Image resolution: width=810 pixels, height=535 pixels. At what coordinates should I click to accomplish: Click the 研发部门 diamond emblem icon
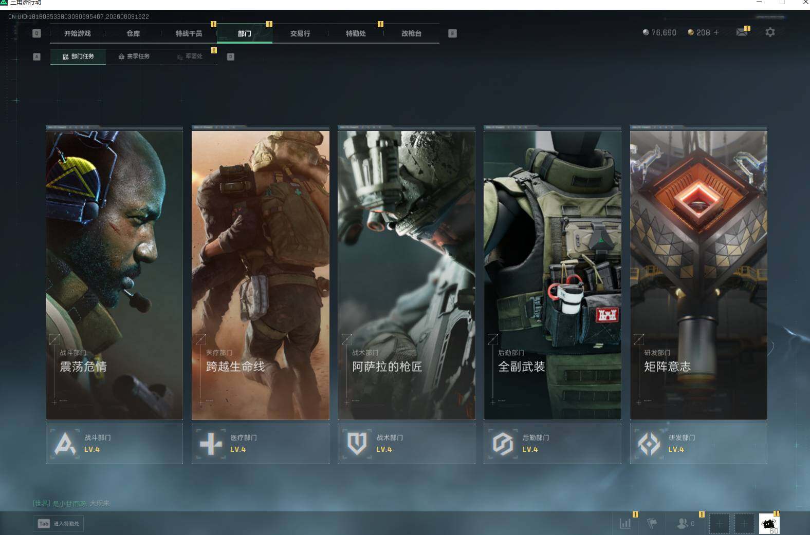(x=649, y=444)
